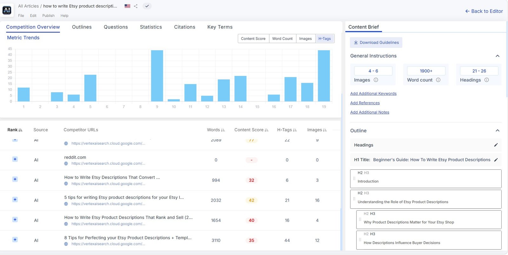Image resolution: width=508 pixels, height=255 pixels.
Task: Click Add Additional Keywords link
Action: (x=373, y=94)
